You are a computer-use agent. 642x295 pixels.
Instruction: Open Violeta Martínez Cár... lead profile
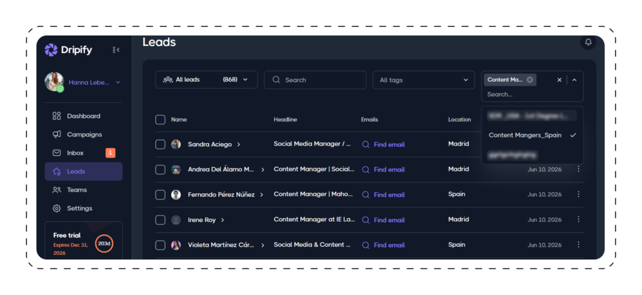tap(221, 245)
